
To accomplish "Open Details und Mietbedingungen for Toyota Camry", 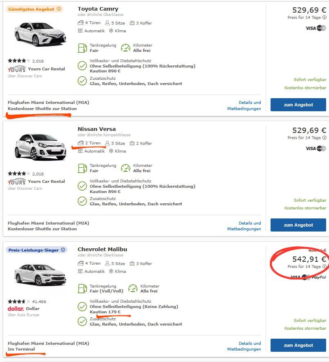I will coord(244,106).
